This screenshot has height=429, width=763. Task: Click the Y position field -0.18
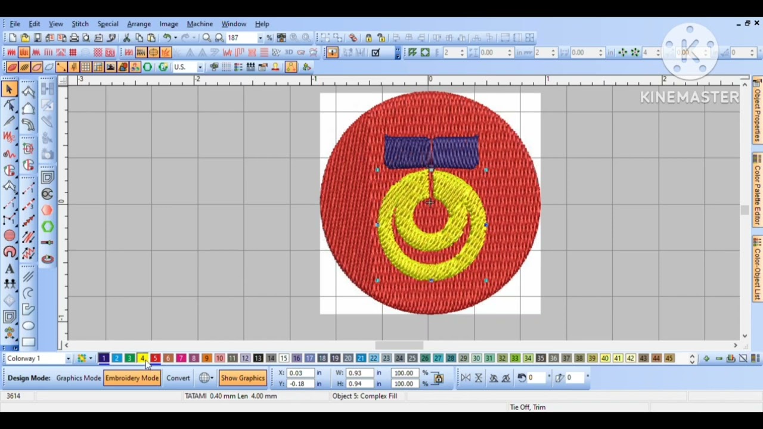pos(300,384)
